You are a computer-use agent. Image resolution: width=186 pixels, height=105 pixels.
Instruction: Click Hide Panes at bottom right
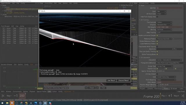181,92
